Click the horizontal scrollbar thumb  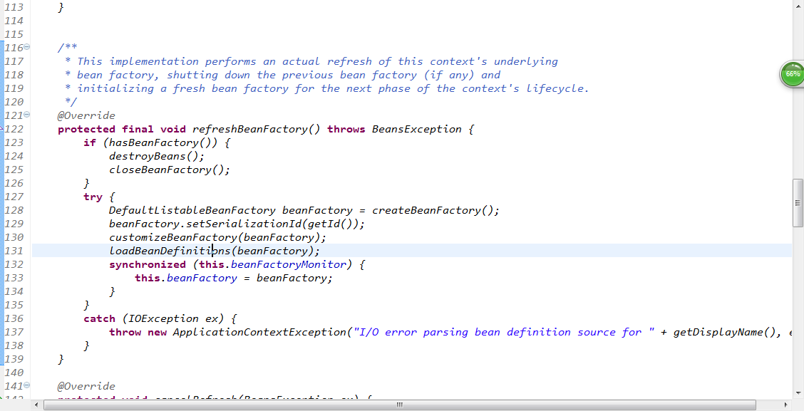399,405
